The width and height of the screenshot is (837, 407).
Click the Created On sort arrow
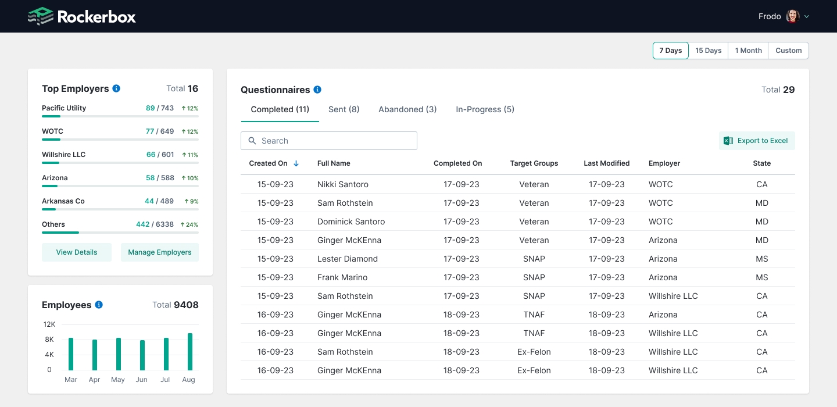pos(296,163)
